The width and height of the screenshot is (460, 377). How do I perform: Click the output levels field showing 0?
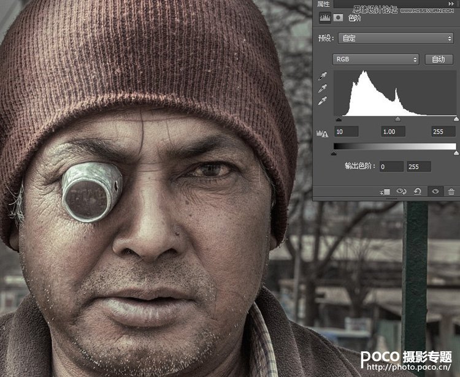click(x=391, y=167)
